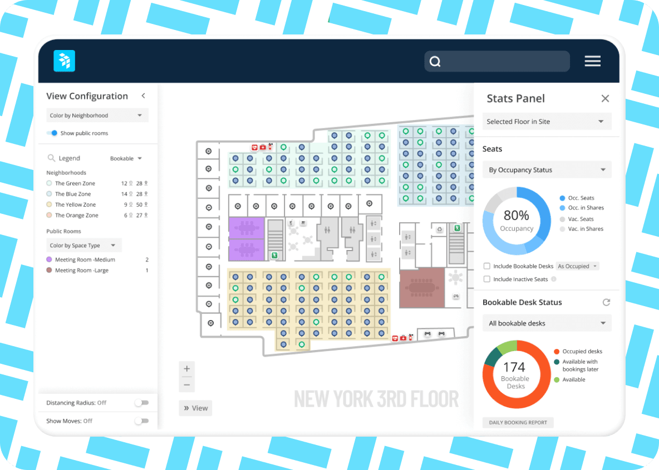Enable the Distancing Radius toggle
The width and height of the screenshot is (659, 470).
tap(141, 403)
